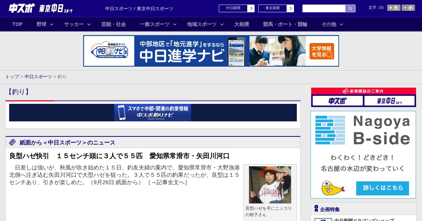
Task: Click the Tokyo Chunichi Sports logo
Action: tap(56, 8)
